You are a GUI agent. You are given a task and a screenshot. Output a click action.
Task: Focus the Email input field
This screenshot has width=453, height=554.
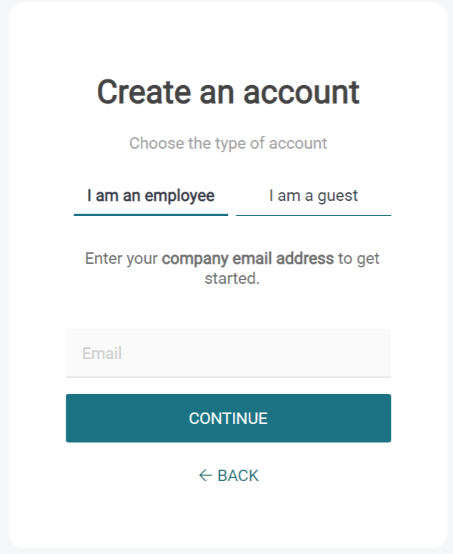point(228,353)
